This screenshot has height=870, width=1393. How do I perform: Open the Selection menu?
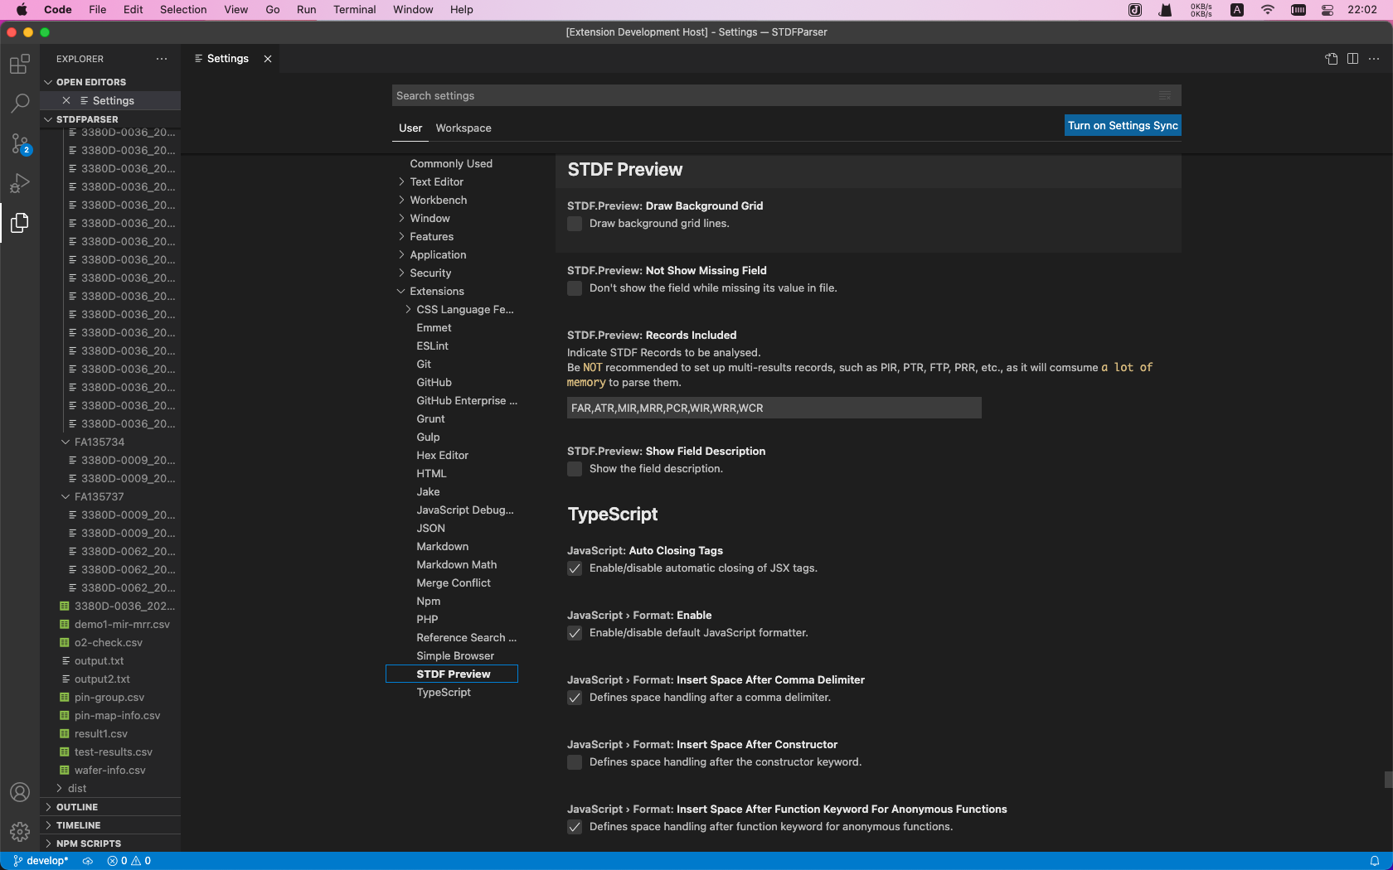(x=183, y=10)
